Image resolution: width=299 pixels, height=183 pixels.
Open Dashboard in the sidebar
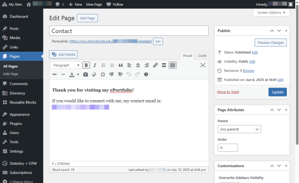[21, 17]
